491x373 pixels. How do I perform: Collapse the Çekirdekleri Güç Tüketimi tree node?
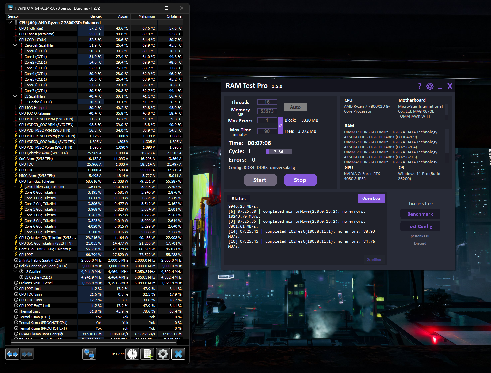[x=15, y=187]
